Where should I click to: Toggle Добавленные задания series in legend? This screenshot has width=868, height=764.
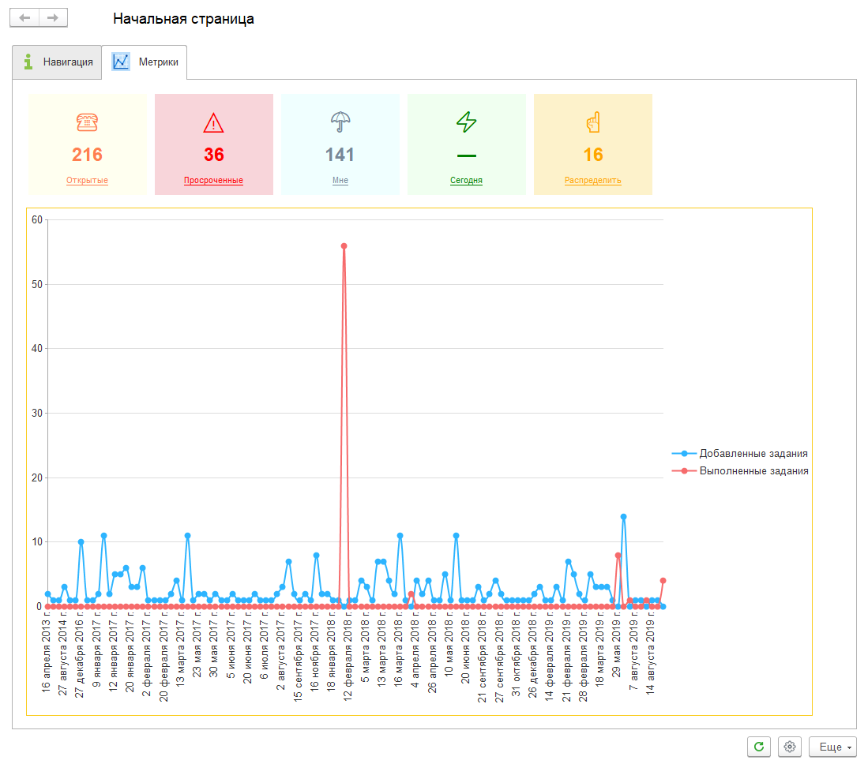click(753, 454)
